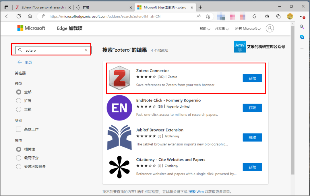
Task: Click the JabRef five-star rating
Action: 146,136
